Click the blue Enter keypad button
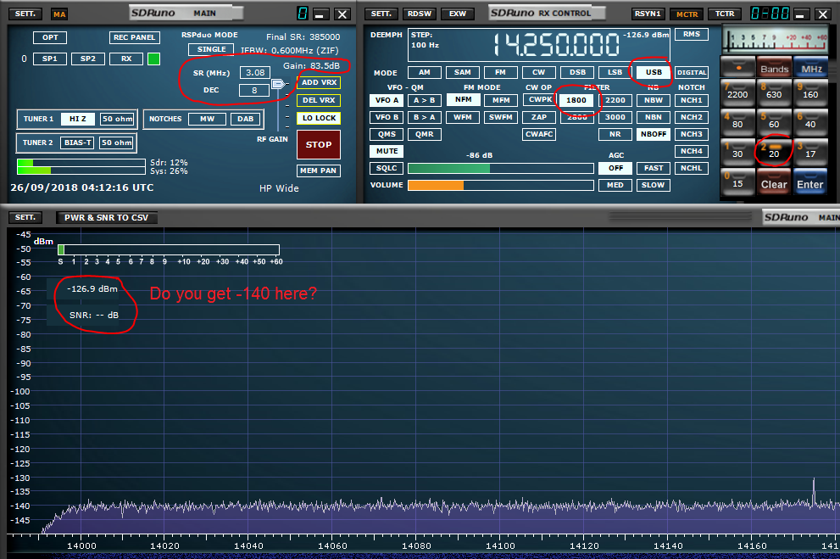Image resolution: width=840 pixels, height=559 pixels. coord(810,182)
